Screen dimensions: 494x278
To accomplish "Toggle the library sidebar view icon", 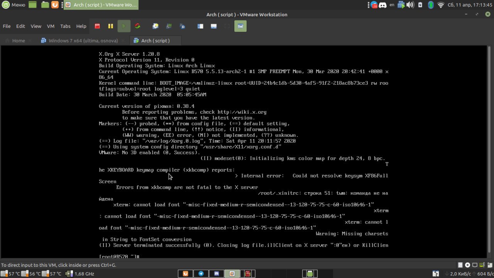I will (200, 26).
